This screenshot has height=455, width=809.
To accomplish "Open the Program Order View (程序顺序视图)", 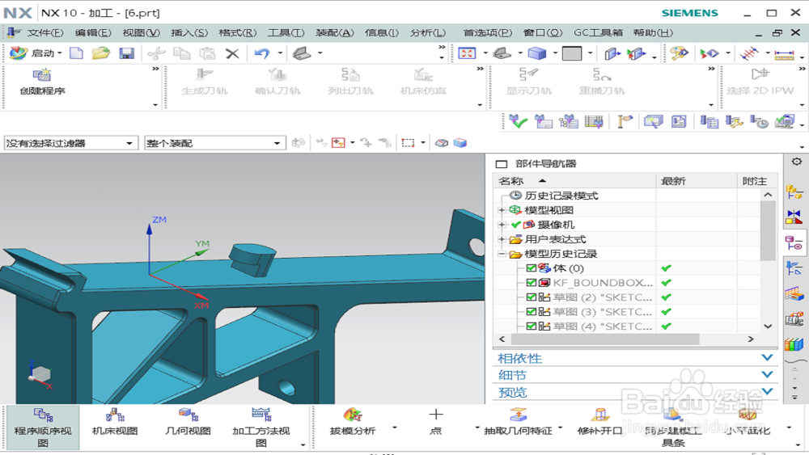I will point(43,428).
